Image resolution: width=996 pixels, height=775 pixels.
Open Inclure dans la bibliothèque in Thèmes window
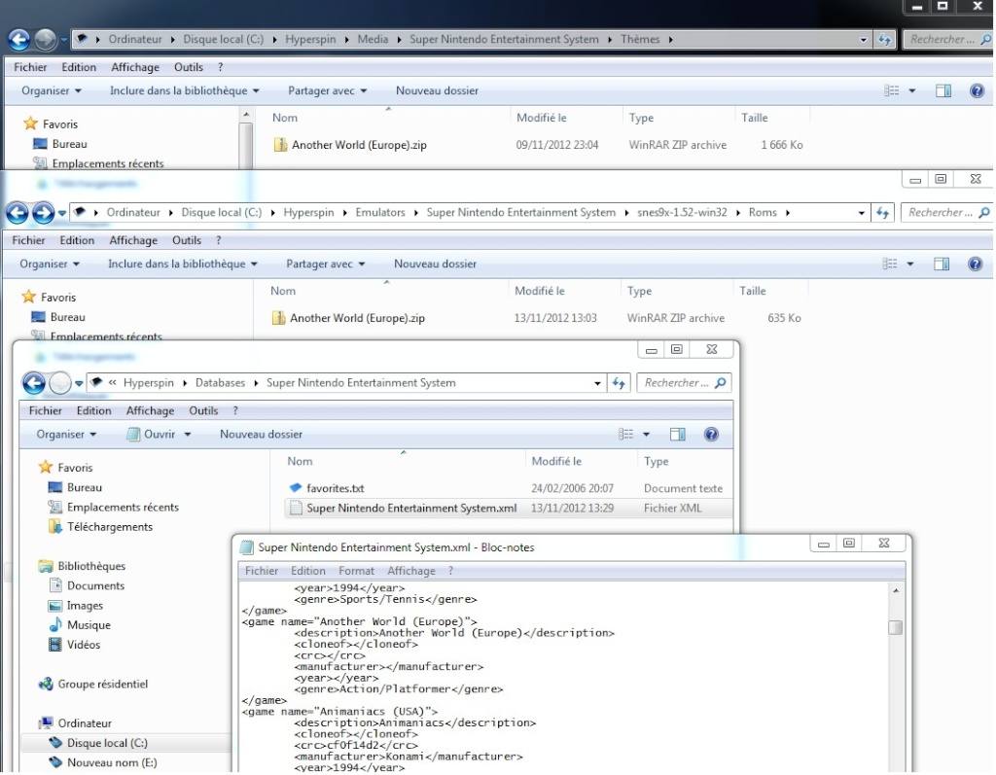click(x=184, y=90)
